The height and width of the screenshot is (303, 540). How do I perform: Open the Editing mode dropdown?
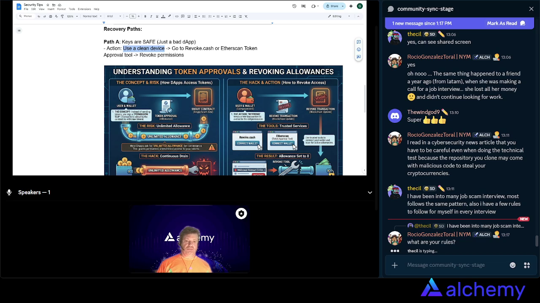click(x=339, y=16)
